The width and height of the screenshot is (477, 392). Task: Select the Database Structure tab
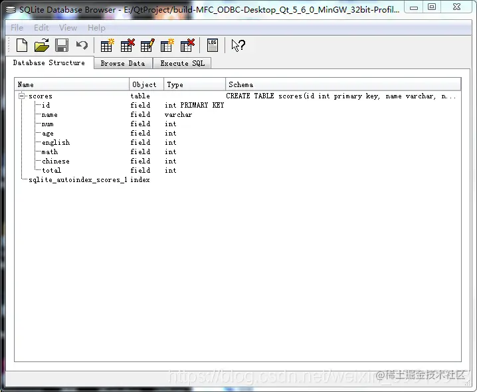pyautogui.click(x=49, y=62)
